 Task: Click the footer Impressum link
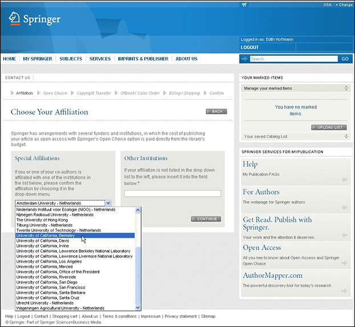click(x=151, y=316)
